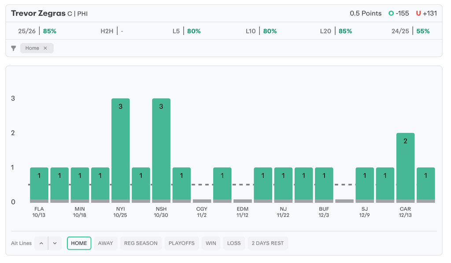Screen dimensions: 451x263
Task: Filter games by WIN
Action: click(x=211, y=243)
